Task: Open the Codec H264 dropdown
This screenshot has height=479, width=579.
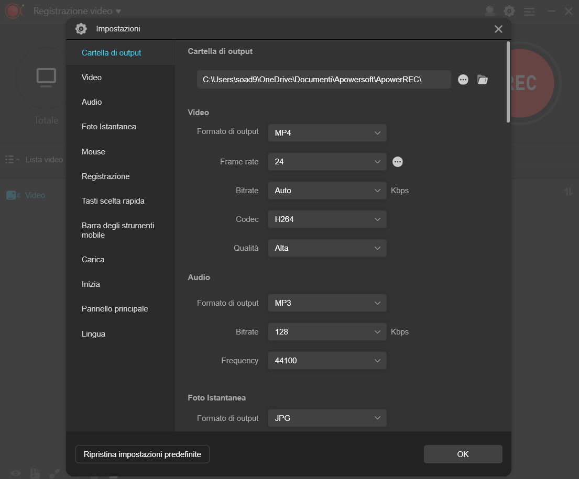Action: 327,219
